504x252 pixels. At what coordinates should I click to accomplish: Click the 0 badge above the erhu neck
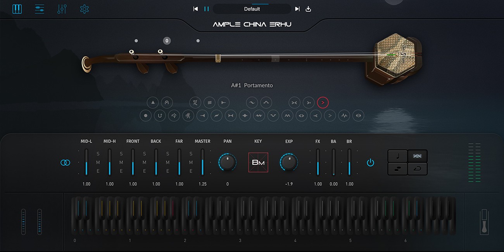pyautogui.click(x=167, y=41)
